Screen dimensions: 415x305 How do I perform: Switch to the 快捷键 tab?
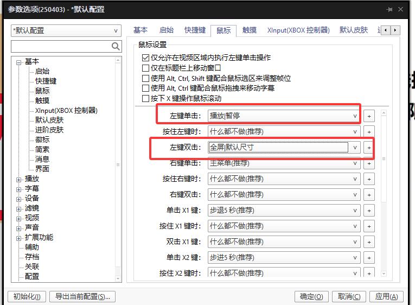[x=195, y=30]
